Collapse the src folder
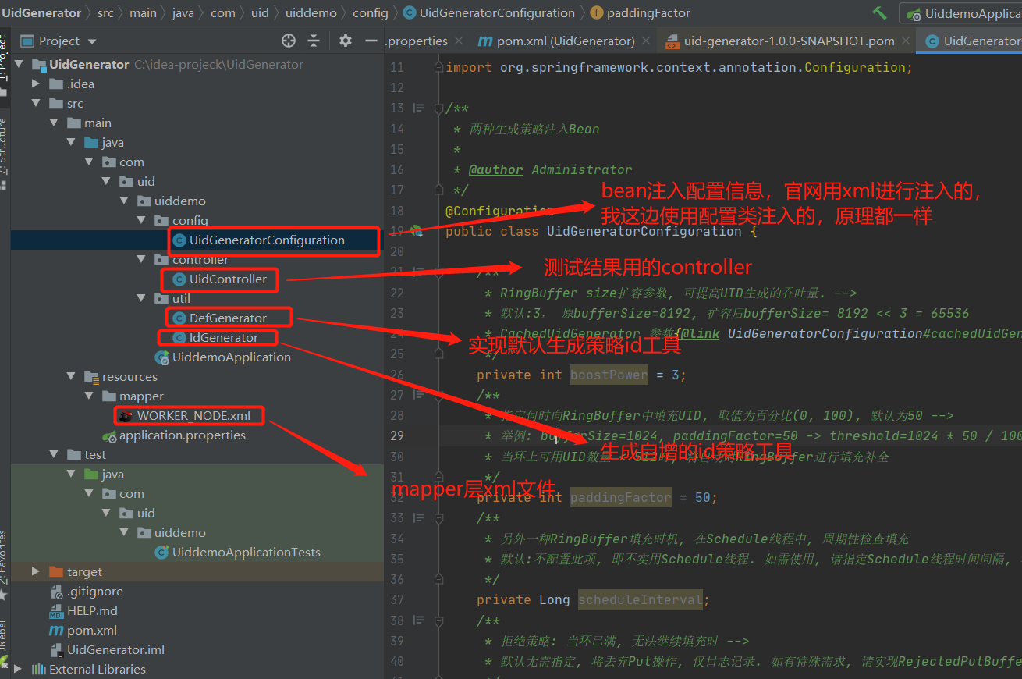The height and width of the screenshot is (679, 1022). click(x=36, y=103)
